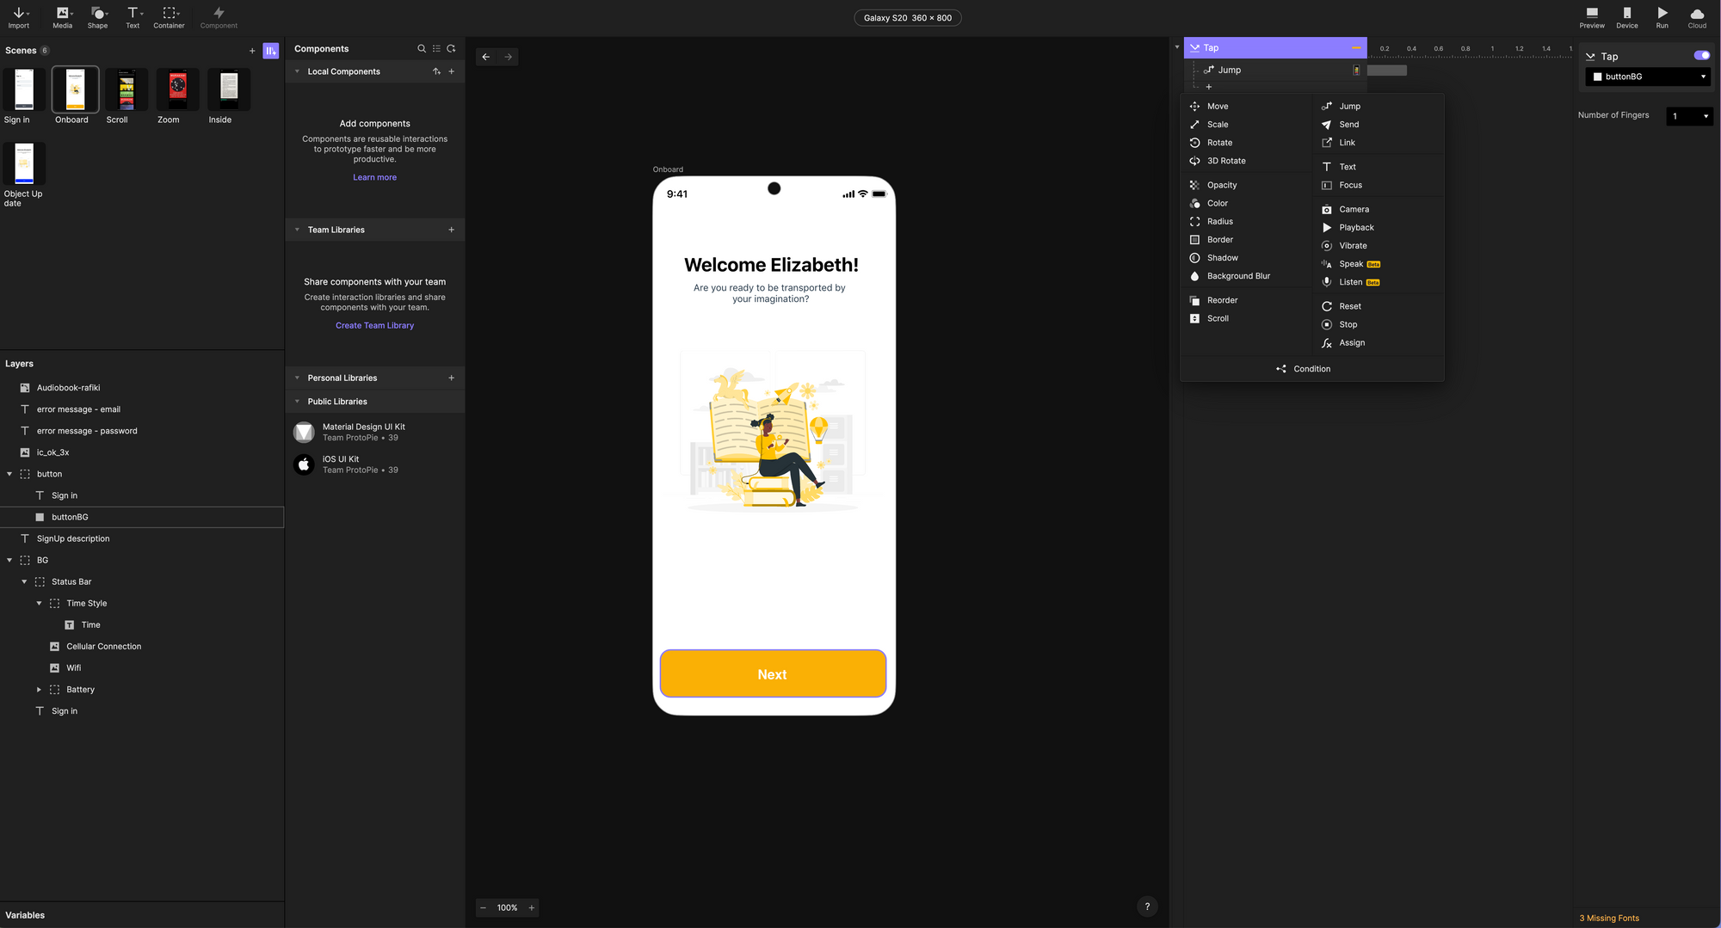Choose Assign response
This screenshot has height=928, width=1721.
point(1378,343)
